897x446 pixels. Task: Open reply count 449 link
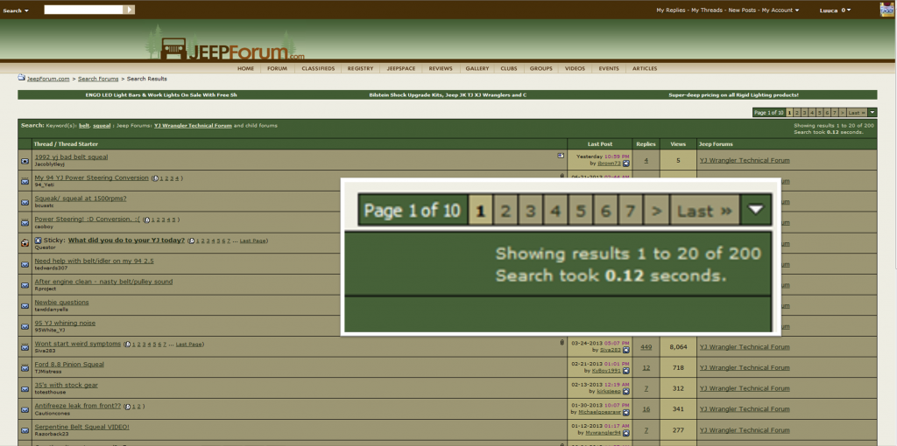646,346
